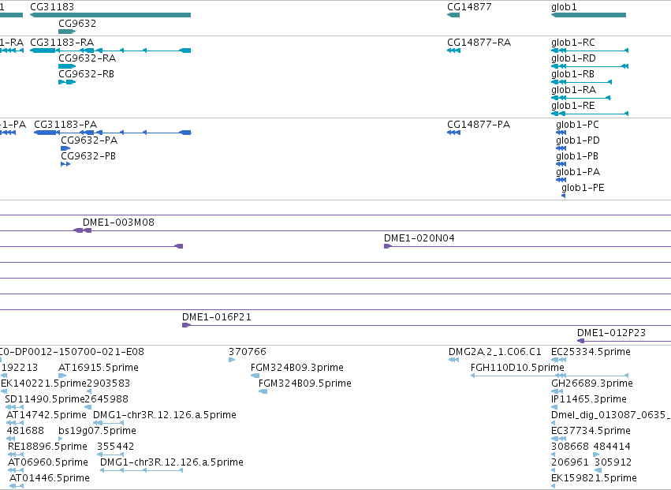Select the glob1 gene bar
This screenshot has width=671, height=490.
coord(588,15)
